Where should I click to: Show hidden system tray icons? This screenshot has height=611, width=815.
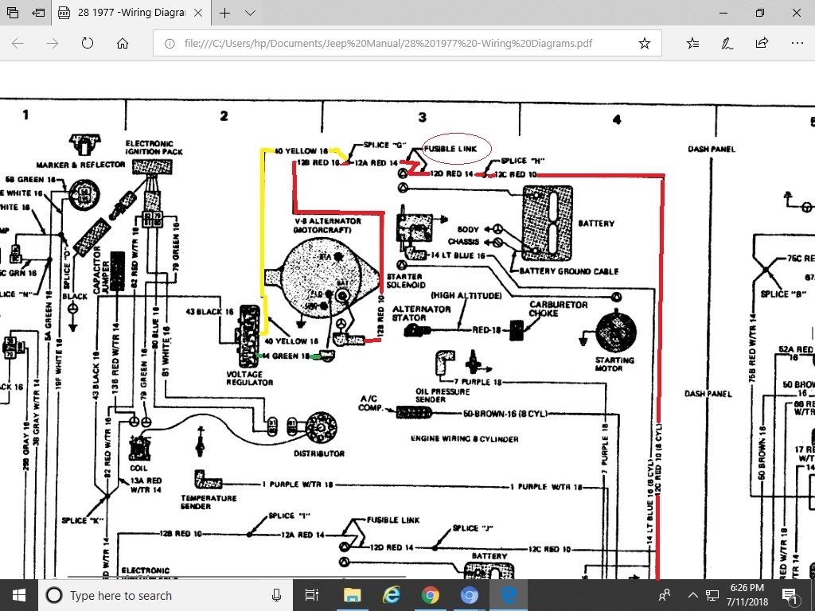pyautogui.click(x=692, y=595)
